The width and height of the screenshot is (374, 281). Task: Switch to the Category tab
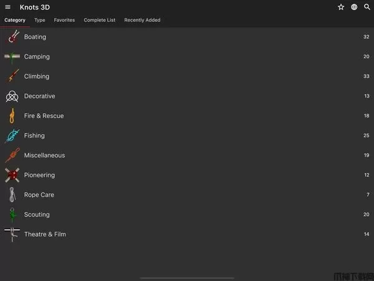(x=15, y=20)
